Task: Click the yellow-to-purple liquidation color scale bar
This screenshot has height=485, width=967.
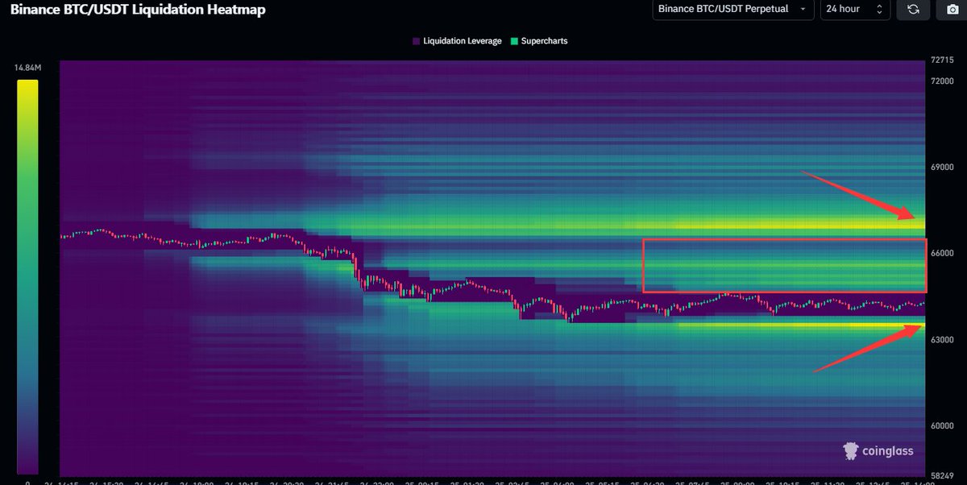Action: [x=27, y=276]
